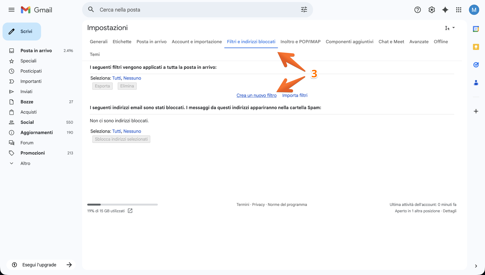The height and width of the screenshot is (275, 485).
Task: Open the Google apps launcher grid
Action: point(459,10)
